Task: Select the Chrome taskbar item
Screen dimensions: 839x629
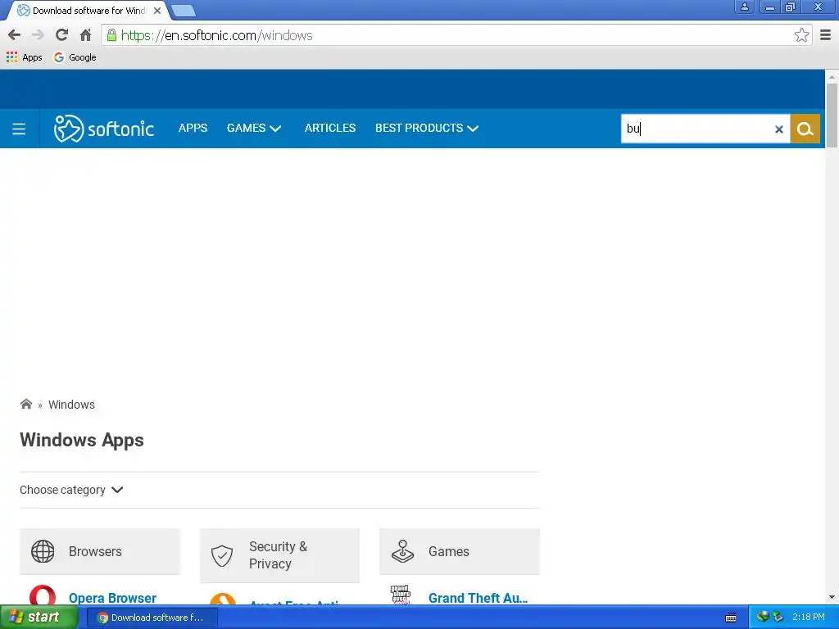Action: [x=152, y=618]
